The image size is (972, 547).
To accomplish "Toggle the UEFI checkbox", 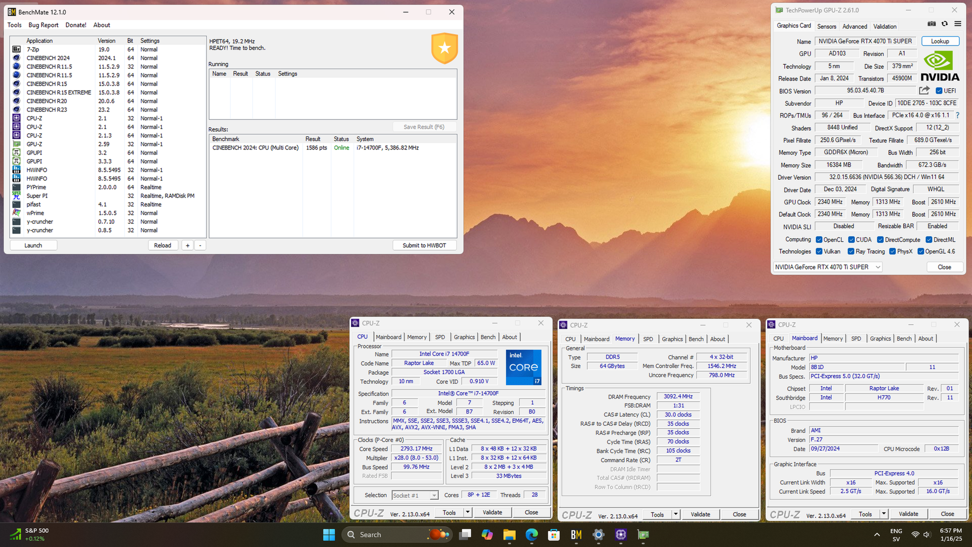I will tap(939, 91).
